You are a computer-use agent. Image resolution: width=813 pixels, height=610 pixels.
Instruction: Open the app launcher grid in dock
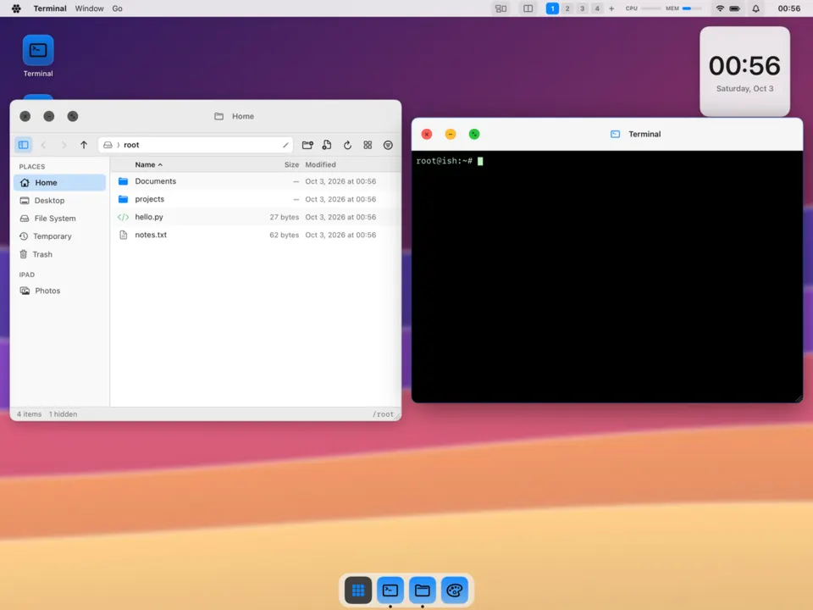click(358, 591)
